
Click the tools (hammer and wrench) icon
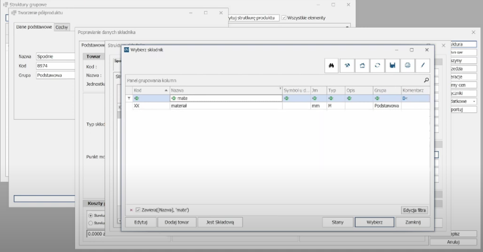coord(347,65)
